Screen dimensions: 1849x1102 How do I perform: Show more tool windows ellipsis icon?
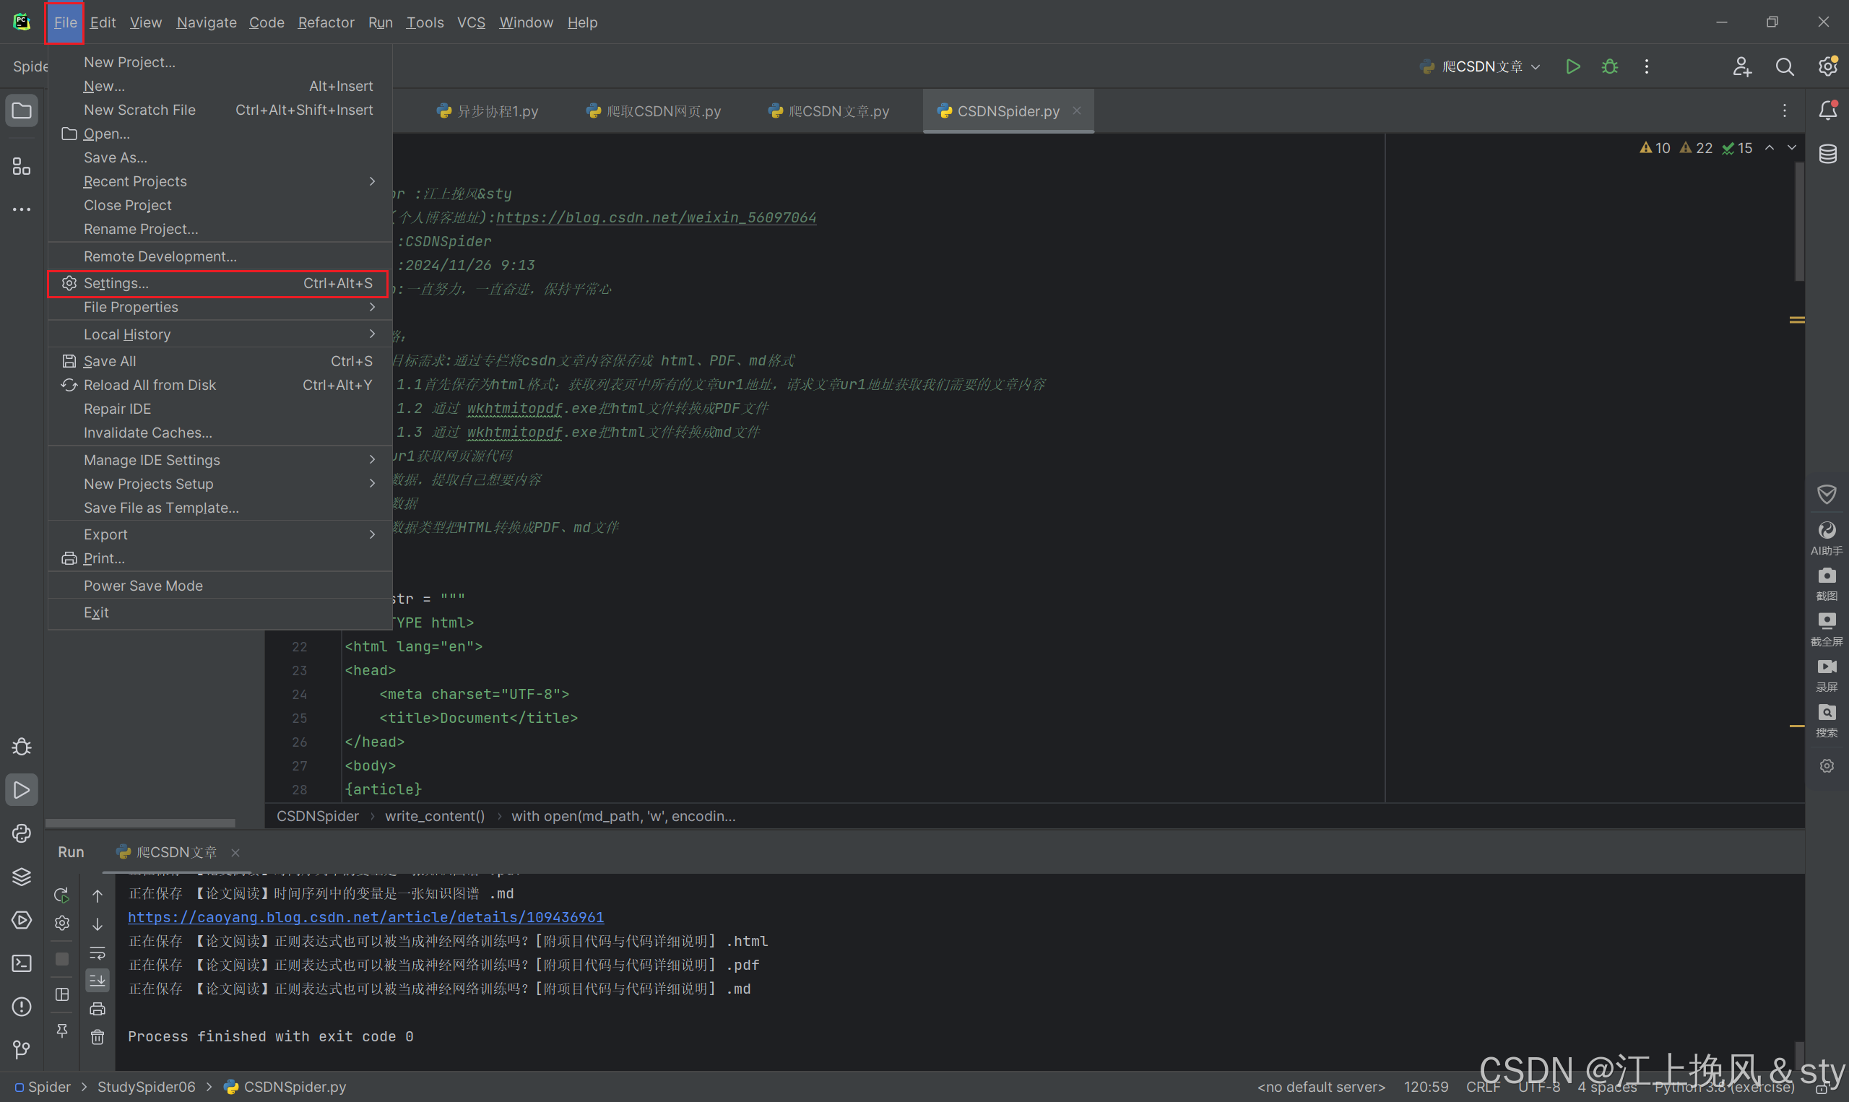click(x=22, y=209)
